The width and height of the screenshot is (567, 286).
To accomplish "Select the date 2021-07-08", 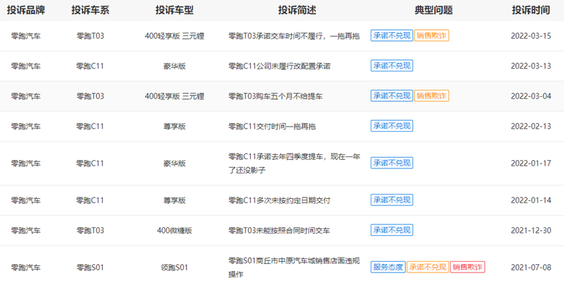I will pyautogui.click(x=531, y=268).
